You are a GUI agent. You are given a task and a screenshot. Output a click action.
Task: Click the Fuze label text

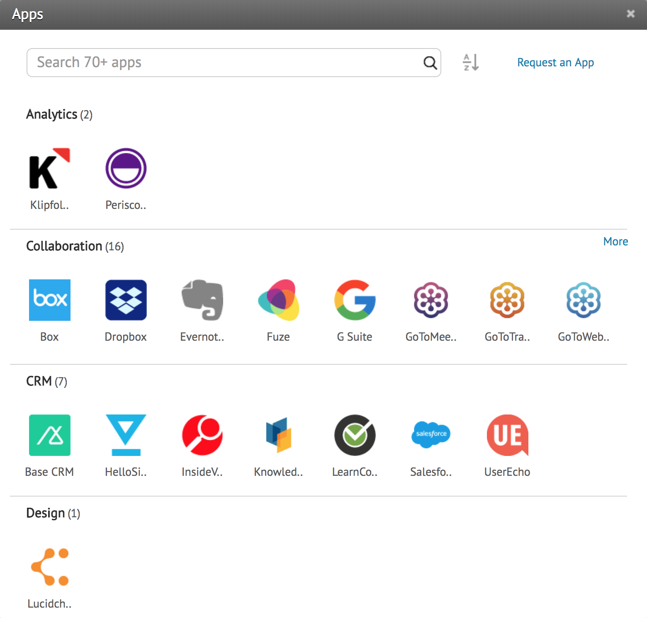pos(278,337)
